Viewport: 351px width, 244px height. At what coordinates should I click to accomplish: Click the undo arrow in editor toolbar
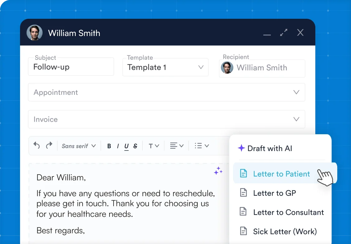(x=37, y=145)
